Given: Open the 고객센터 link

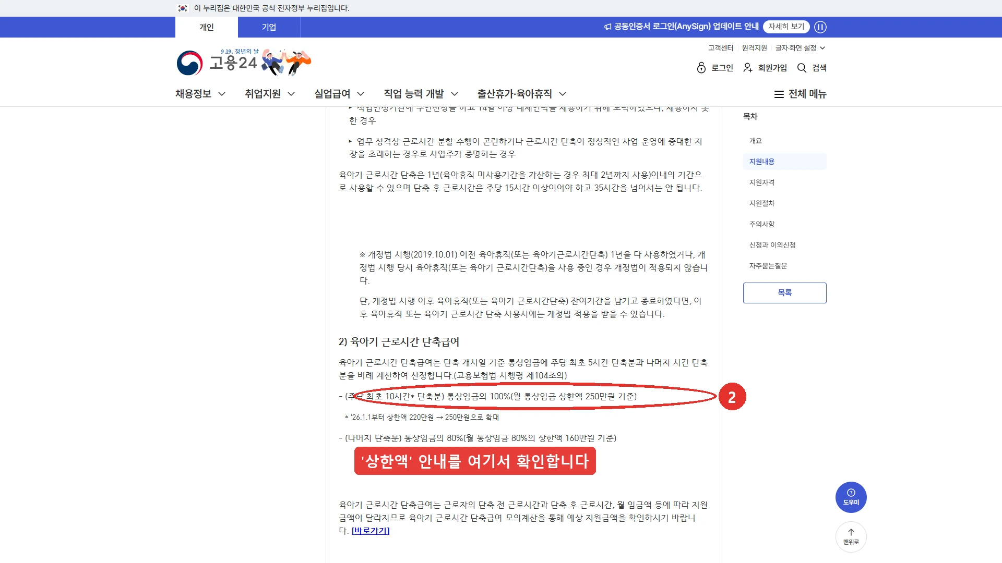Looking at the screenshot, I should [x=721, y=48].
